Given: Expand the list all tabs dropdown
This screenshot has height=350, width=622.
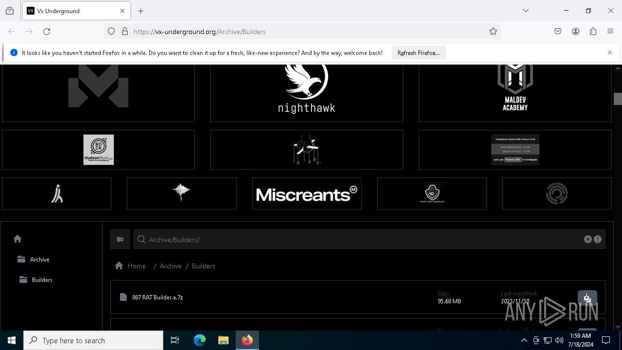Looking at the screenshot, I should pyautogui.click(x=526, y=11).
